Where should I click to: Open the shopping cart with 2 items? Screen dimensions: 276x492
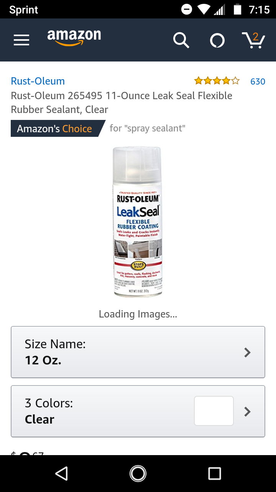click(253, 40)
